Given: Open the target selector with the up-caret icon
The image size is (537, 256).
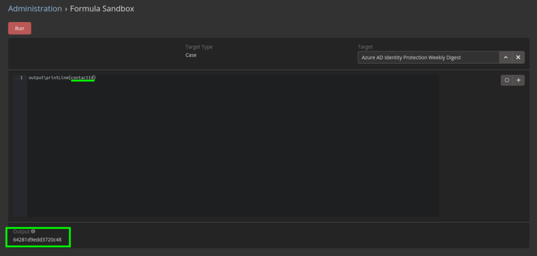Looking at the screenshot, I should pyautogui.click(x=506, y=58).
